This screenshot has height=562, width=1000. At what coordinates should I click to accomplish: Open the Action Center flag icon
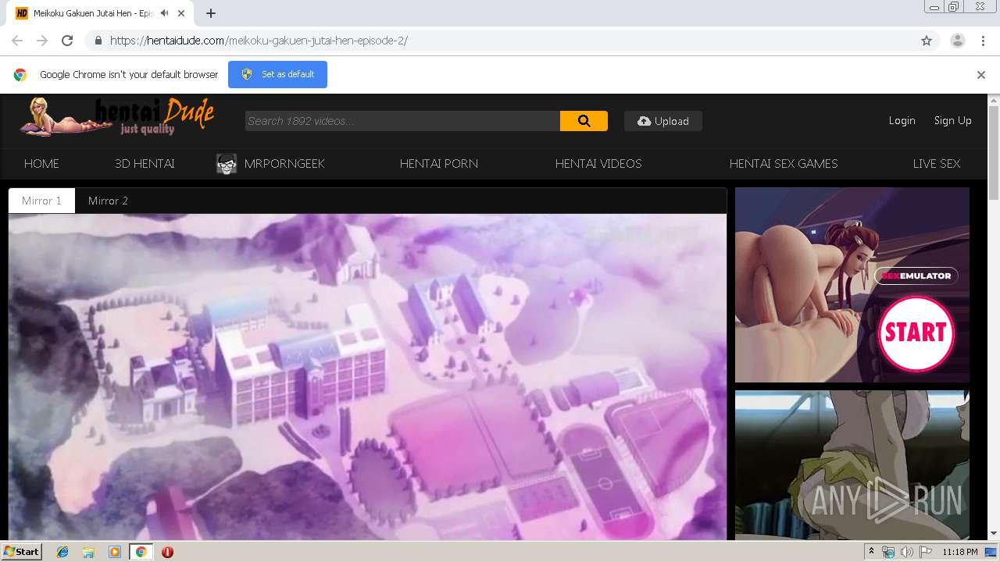pyautogui.click(x=924, y=552)
